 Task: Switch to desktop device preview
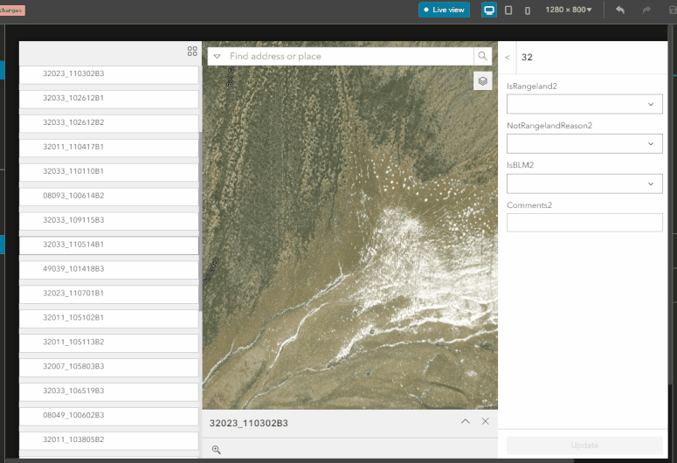(489, 10)
